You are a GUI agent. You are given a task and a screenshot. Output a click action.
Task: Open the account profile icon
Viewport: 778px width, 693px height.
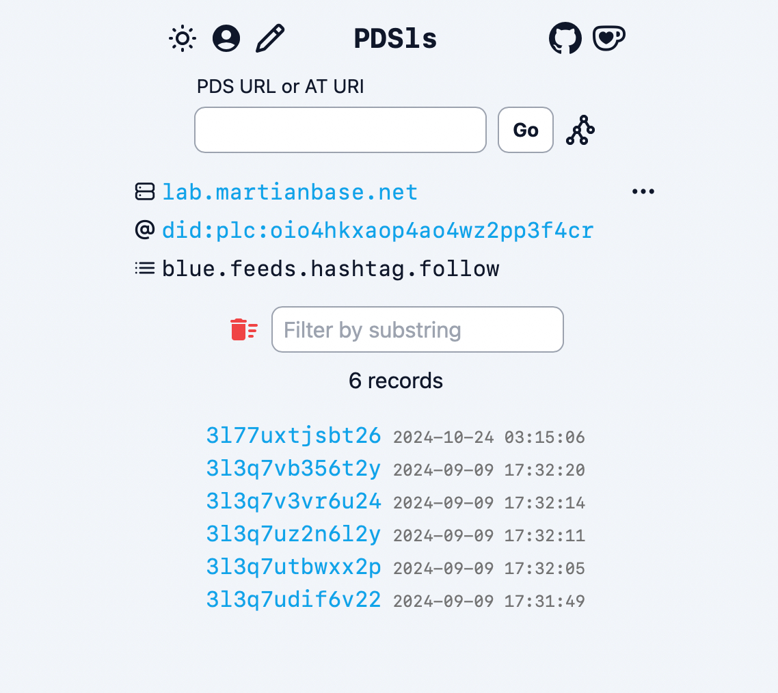(x=226, y=38)
